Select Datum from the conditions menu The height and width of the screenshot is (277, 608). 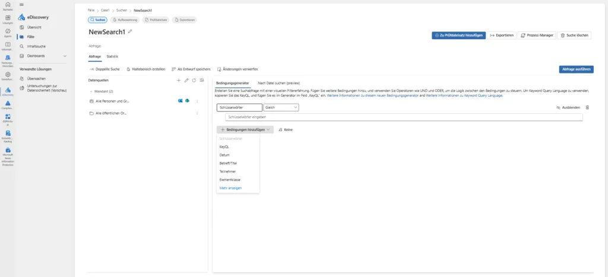tap(224, 155)
